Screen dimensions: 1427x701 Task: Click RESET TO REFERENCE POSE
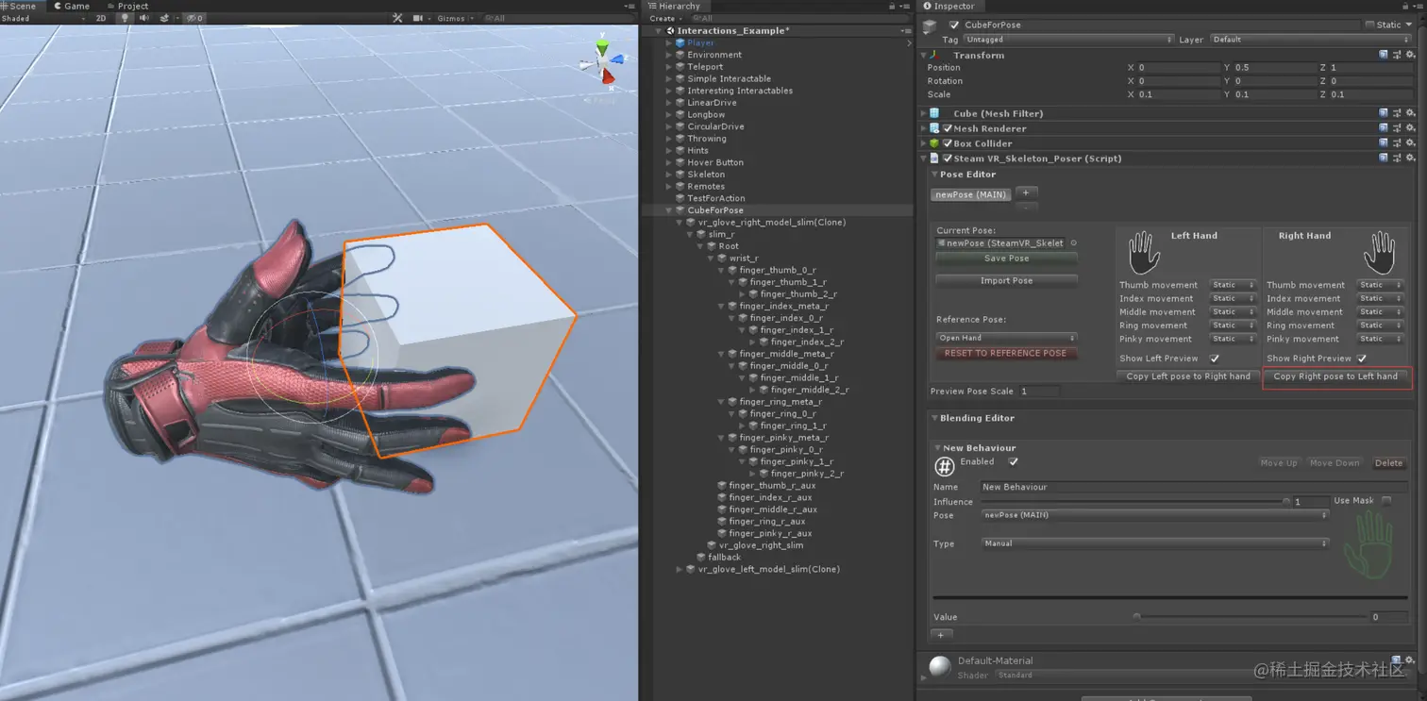1006,353
